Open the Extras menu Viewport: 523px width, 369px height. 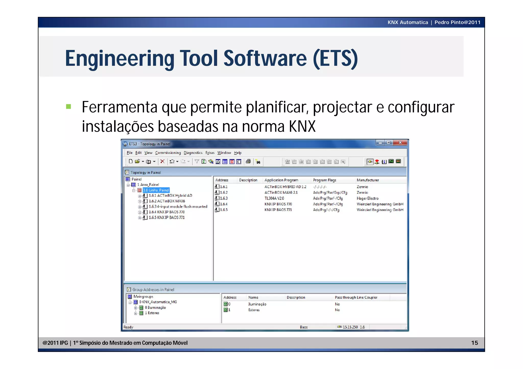tap(210, 153)
